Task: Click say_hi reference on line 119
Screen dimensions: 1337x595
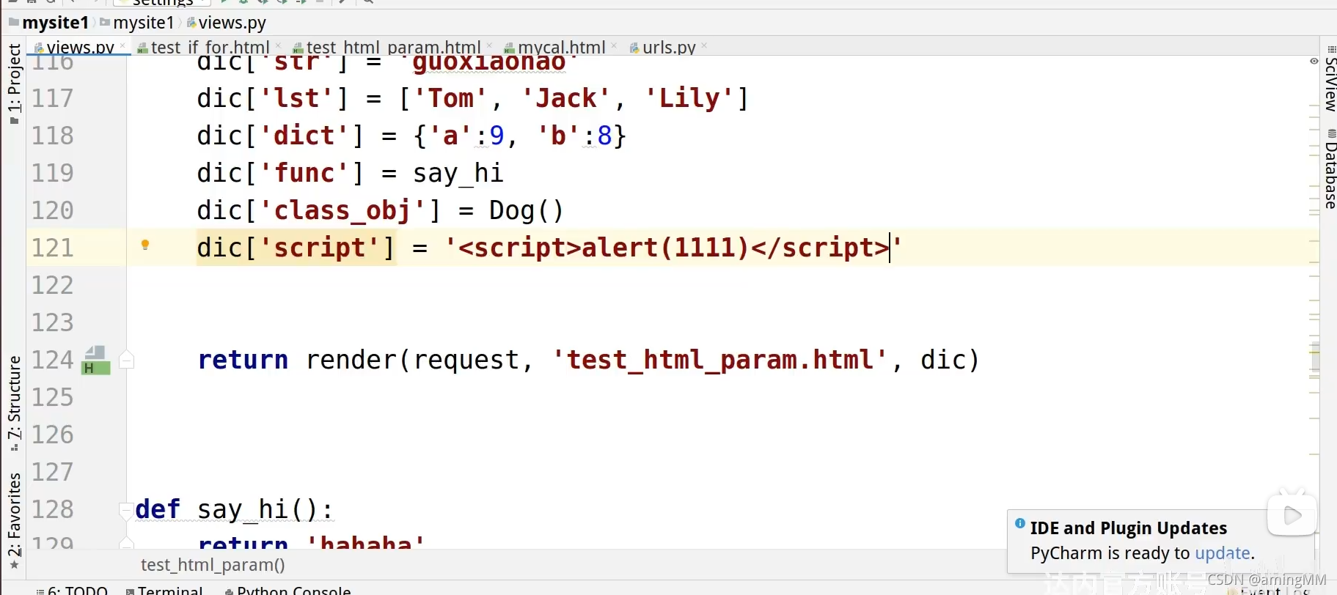Action: click(458, 173)
